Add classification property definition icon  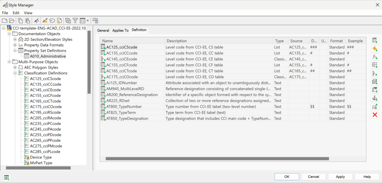tap(375, 73)
